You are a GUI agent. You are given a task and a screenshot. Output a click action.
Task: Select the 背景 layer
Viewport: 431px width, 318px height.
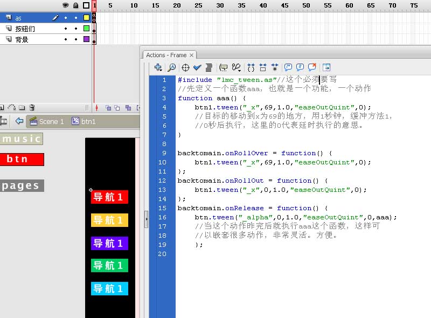click(46, 39)
